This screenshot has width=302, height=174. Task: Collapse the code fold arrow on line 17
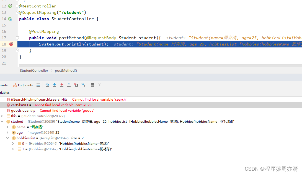(x=17, y=38)
